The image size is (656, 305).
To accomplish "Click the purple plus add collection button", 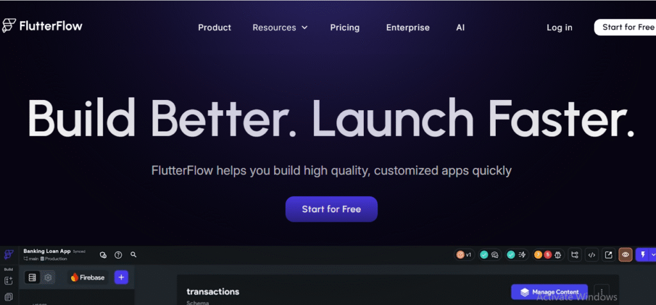I will tap(121, 277).
